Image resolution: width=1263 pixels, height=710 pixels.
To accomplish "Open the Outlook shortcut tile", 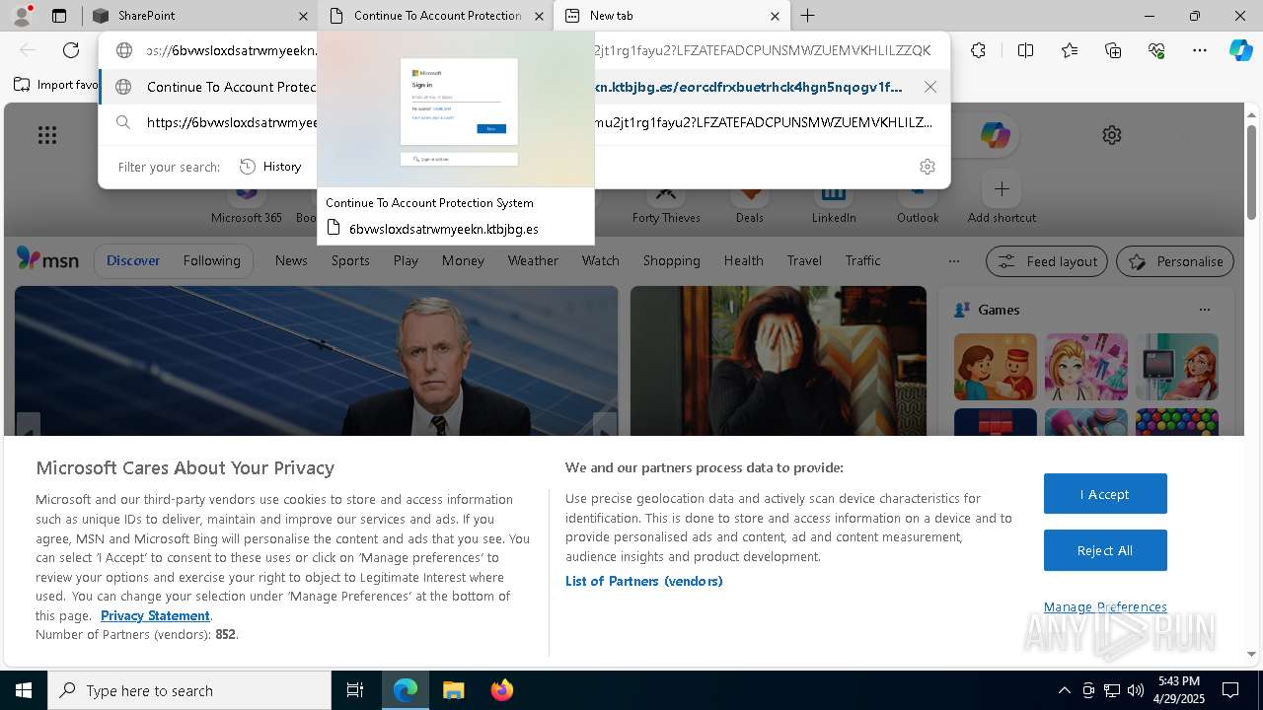I will [918, 200].
